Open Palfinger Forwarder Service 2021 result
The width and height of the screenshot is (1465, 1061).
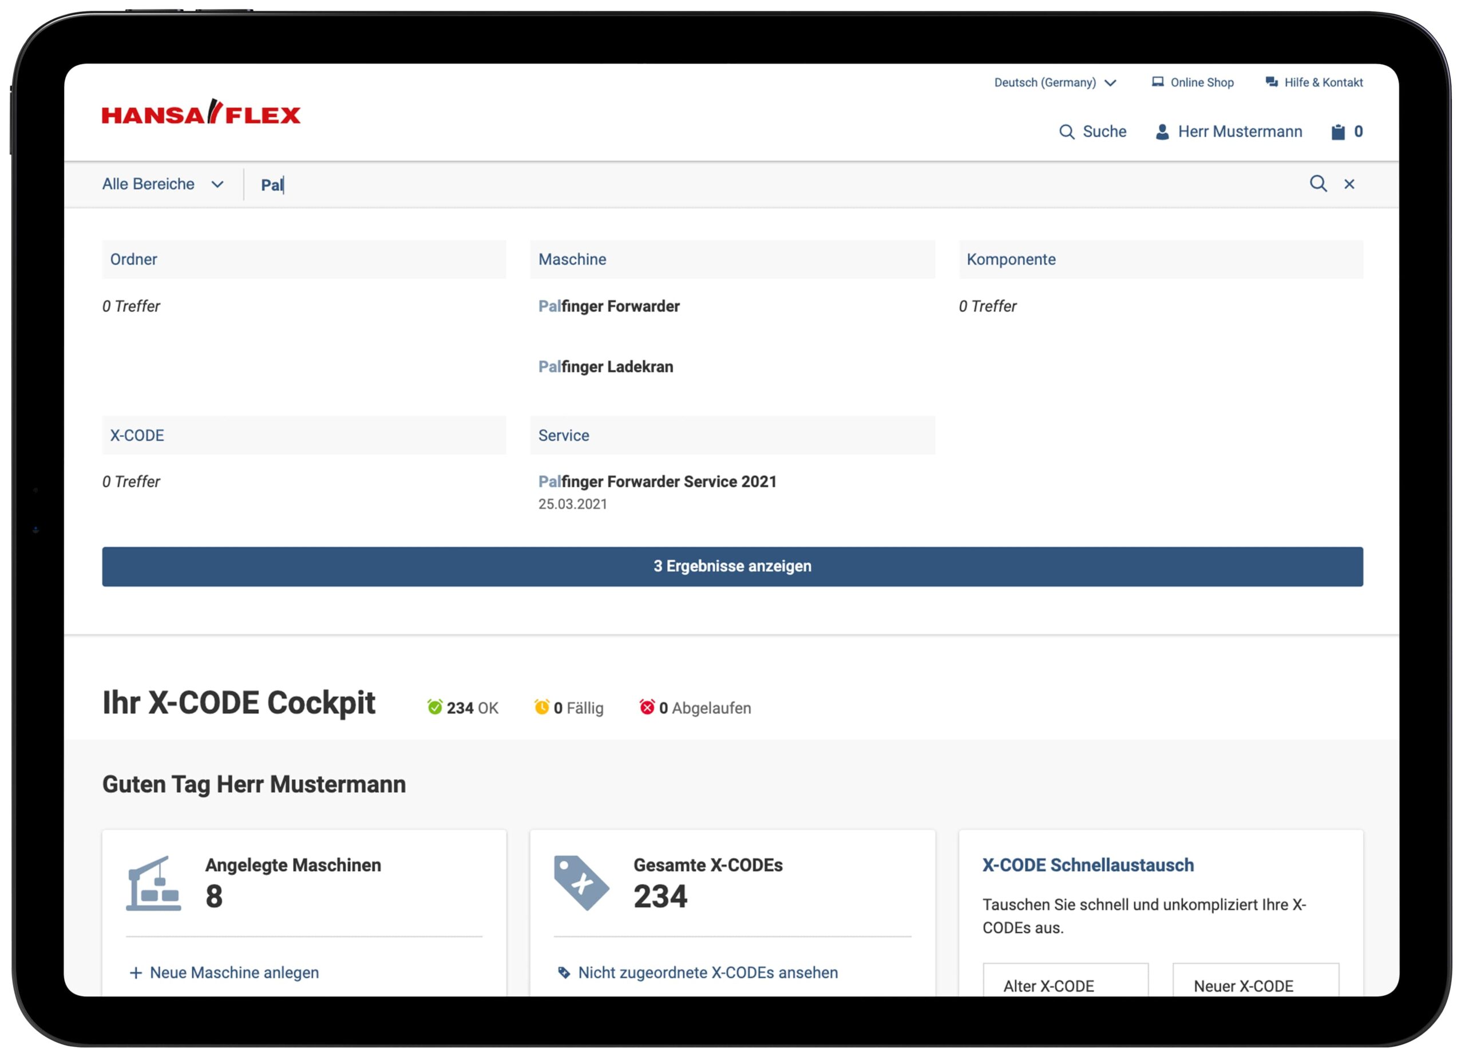point(657,482)
